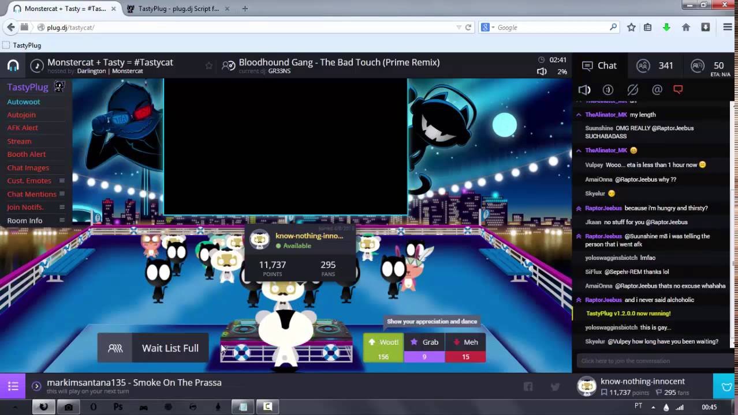
Task: Open URL history dropdown arrow
Action: point(459,27)
